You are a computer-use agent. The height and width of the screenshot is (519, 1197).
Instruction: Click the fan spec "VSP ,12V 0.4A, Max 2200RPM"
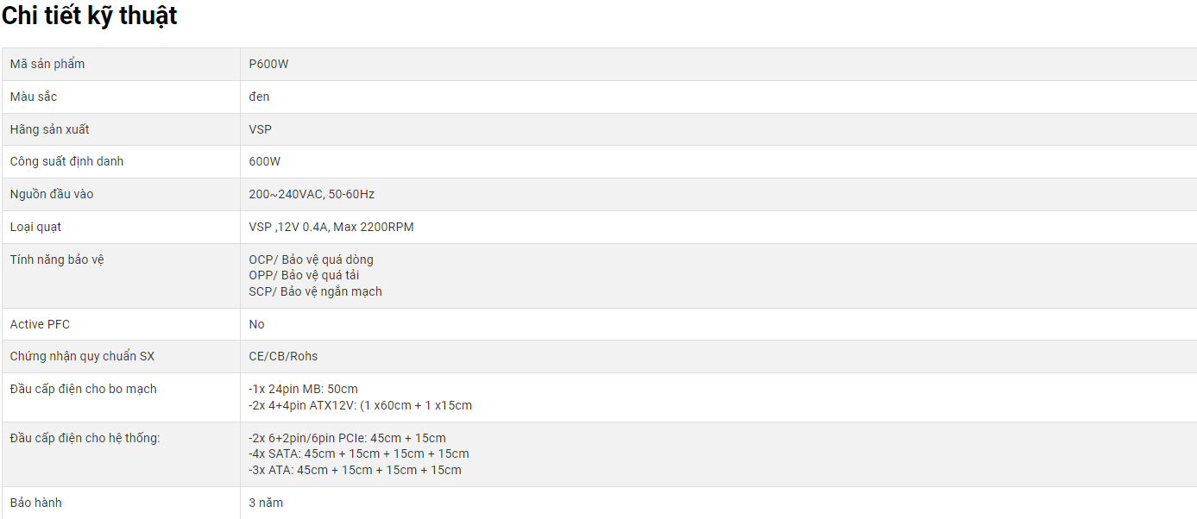[331, 227]
